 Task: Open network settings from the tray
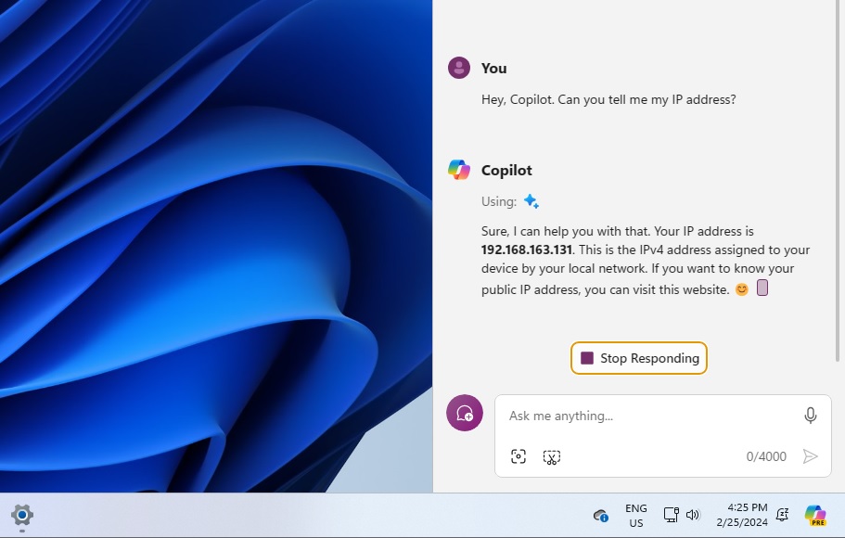[x=670, y=514]
